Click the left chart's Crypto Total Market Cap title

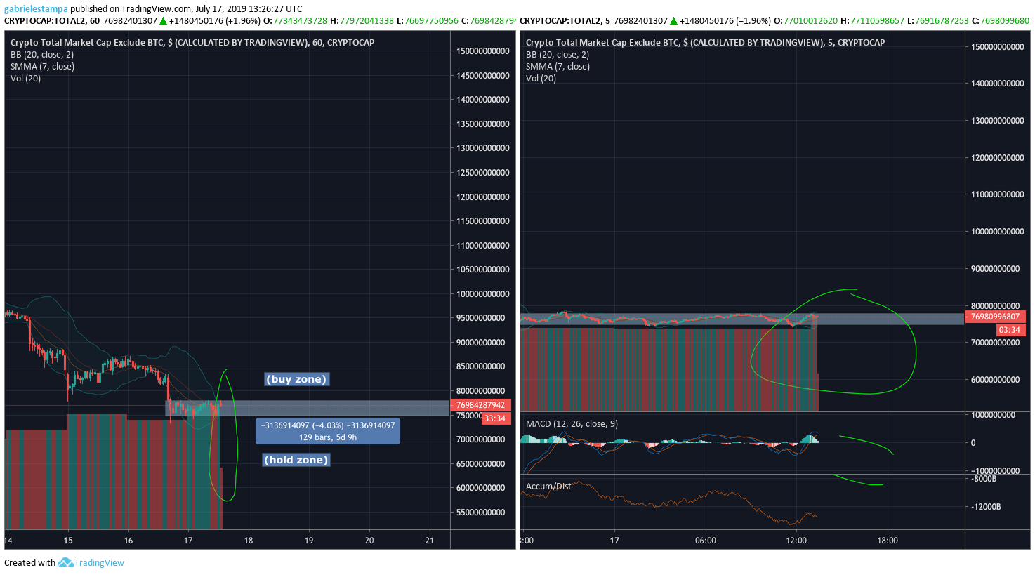click(x=192, y=43)
